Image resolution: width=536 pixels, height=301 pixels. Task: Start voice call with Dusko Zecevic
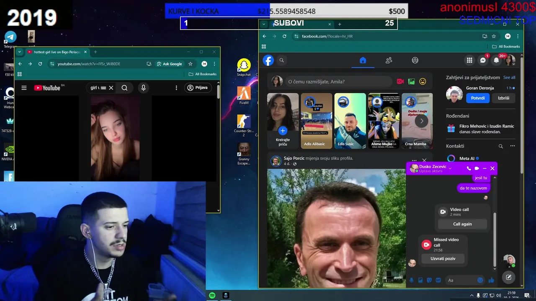(469, 168)
